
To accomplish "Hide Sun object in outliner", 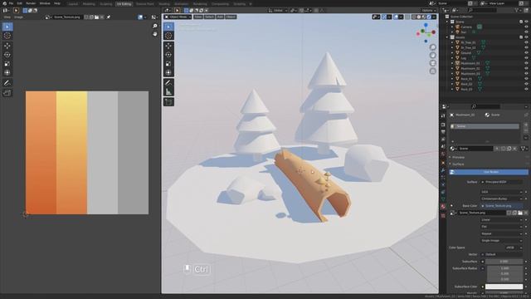I will [x=526, y=32].
